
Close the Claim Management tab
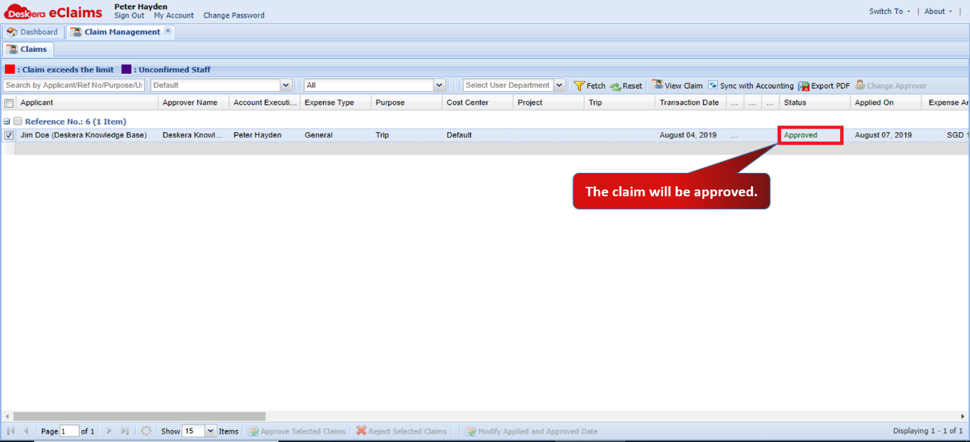pyautogui.click(x=168, y=31)
